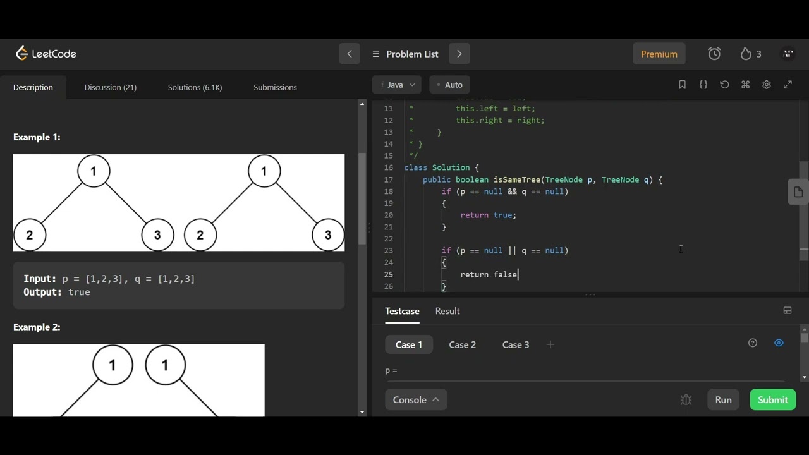
Task: Click Example 1 tree diagram image
Action: click(179, 202)
